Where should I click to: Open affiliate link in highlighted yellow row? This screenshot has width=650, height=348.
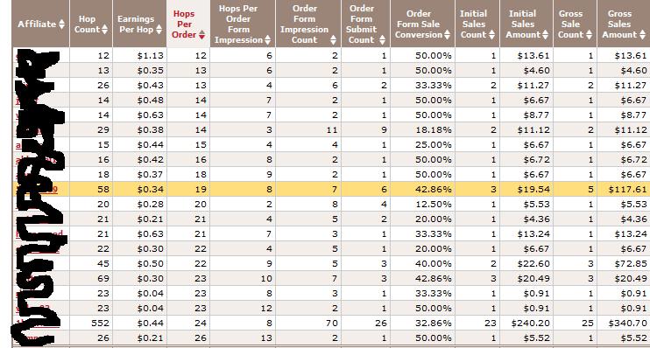point(37,189)
